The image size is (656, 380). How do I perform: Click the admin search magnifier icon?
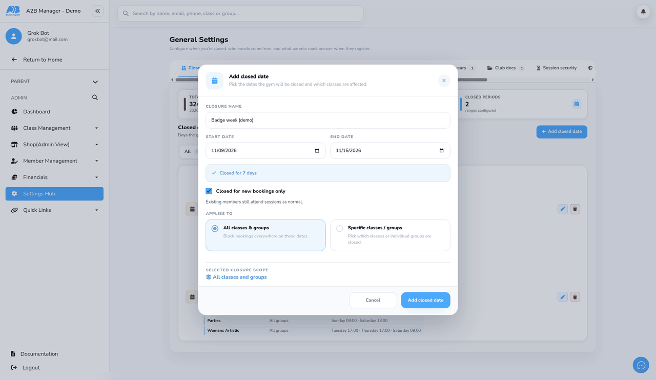tap(95, 97)
